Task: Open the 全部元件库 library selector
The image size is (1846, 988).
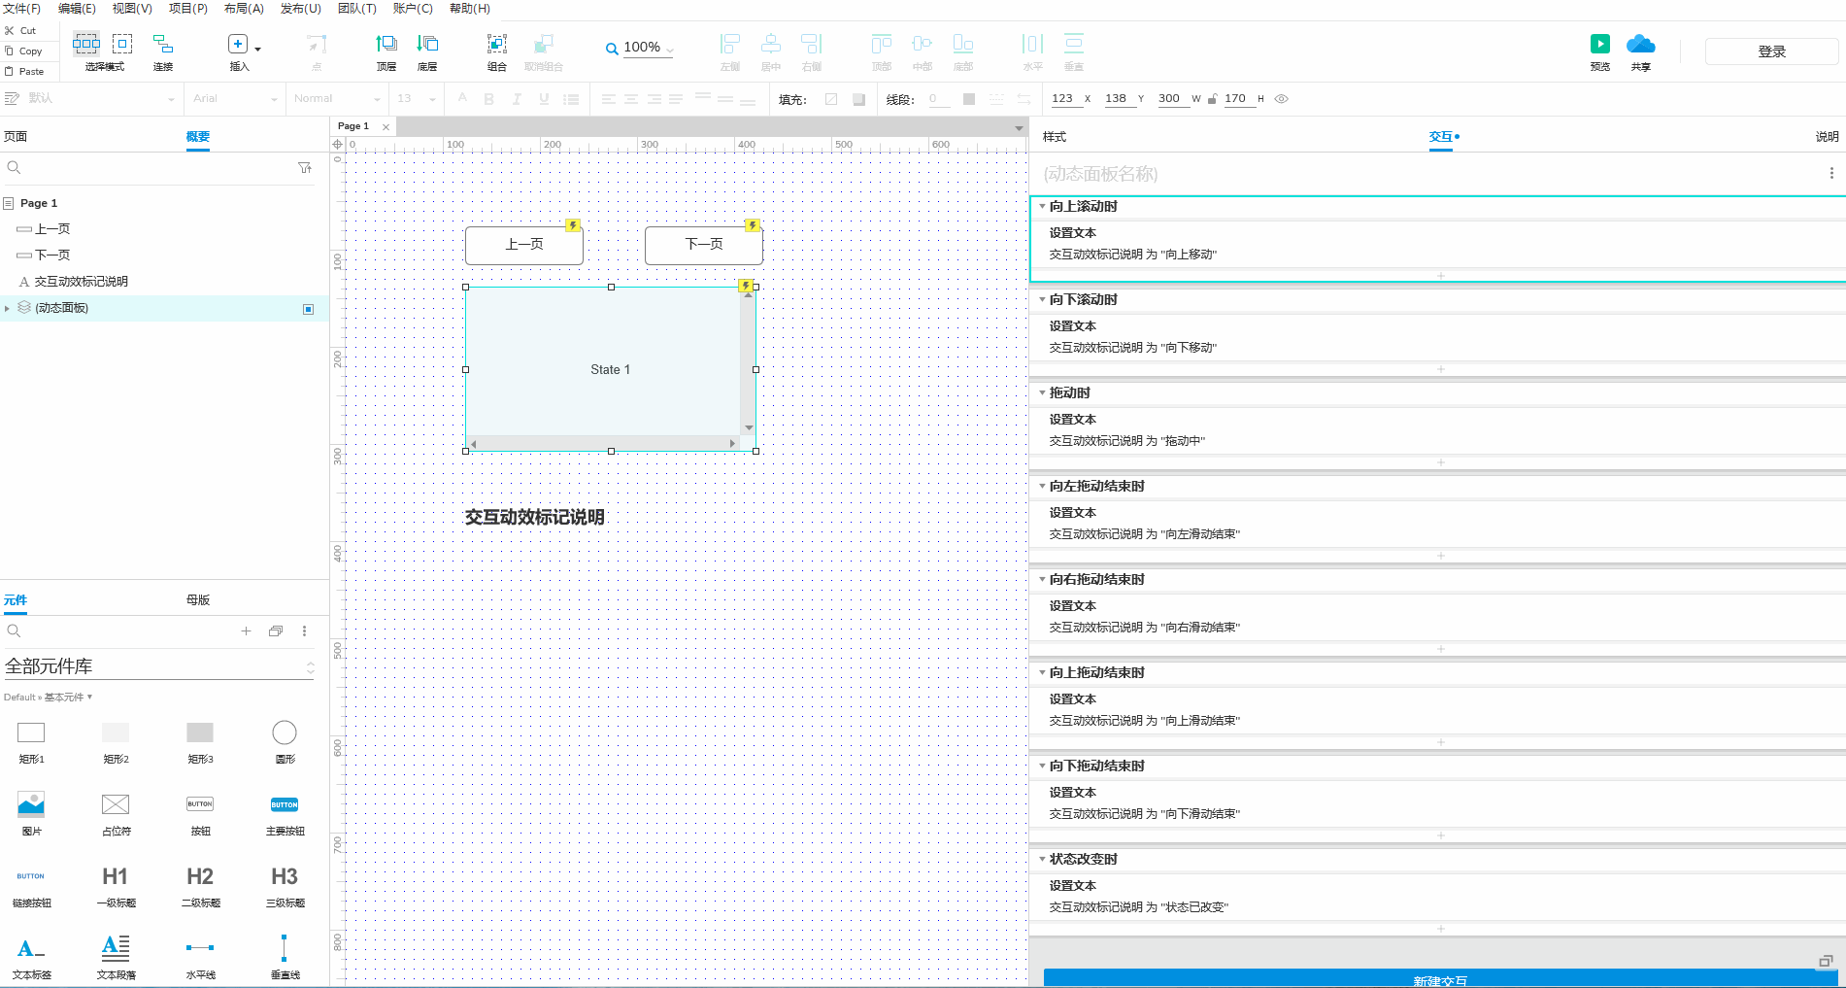Action: click(160, 666)
